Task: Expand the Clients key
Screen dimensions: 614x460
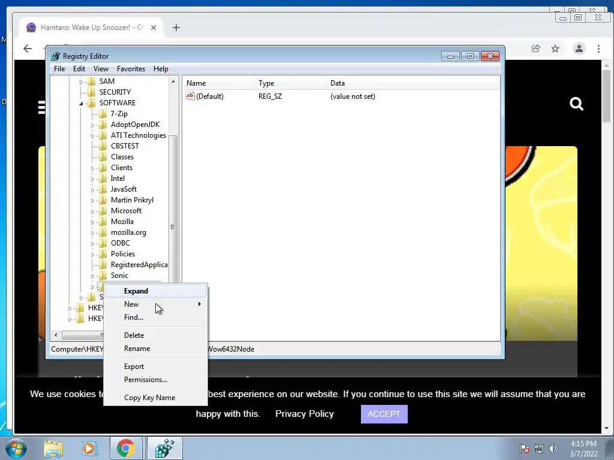Action: pos(92,168)
